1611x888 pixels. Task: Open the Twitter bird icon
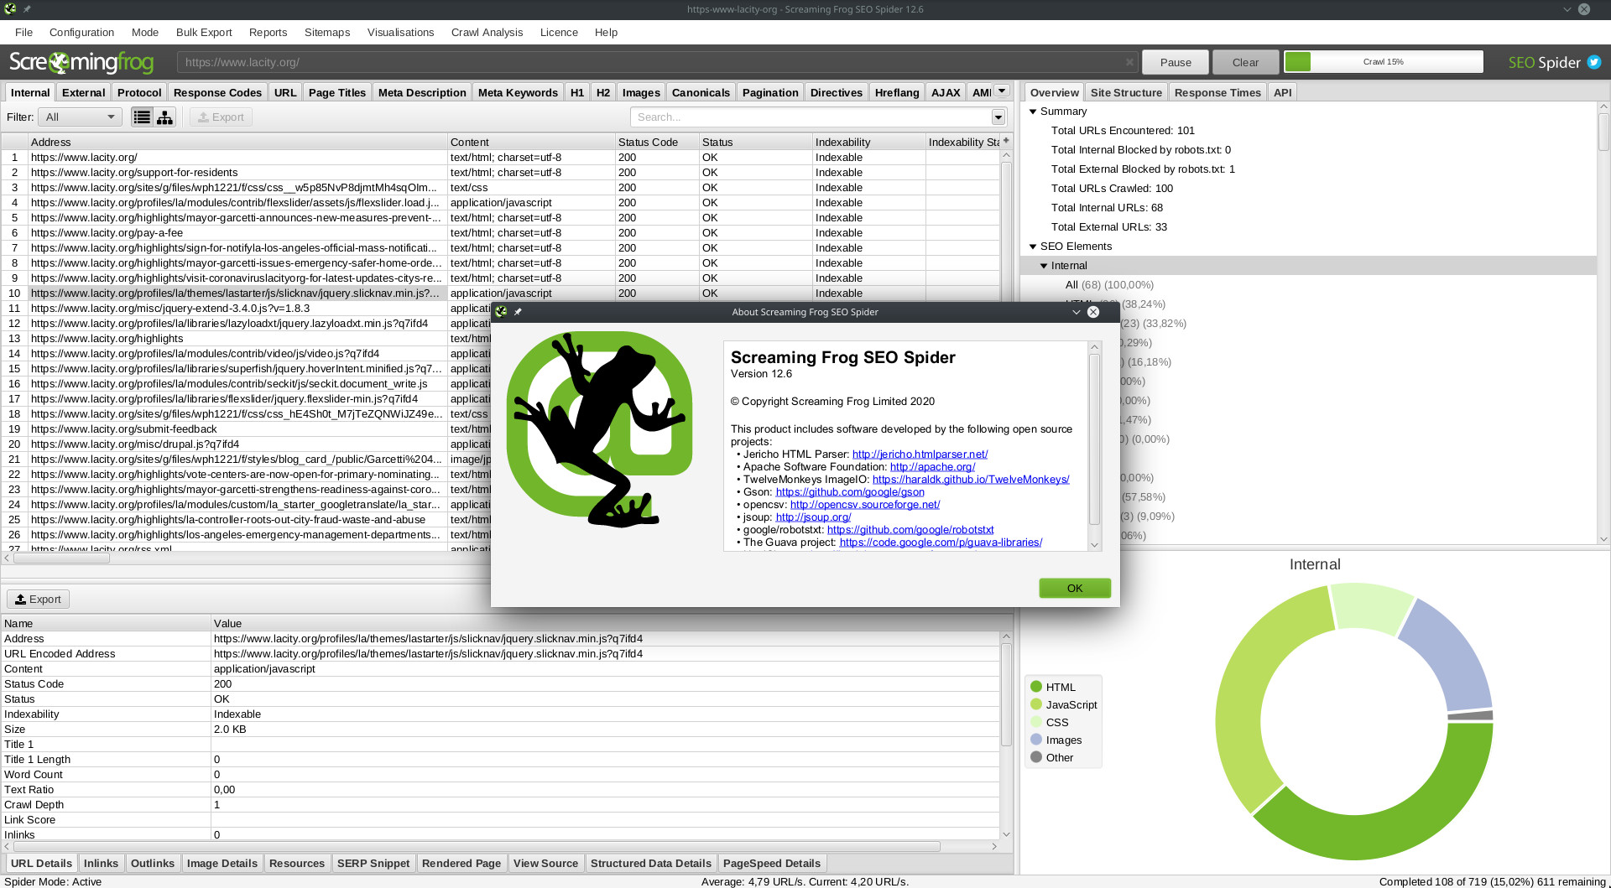pos(1594,62)
